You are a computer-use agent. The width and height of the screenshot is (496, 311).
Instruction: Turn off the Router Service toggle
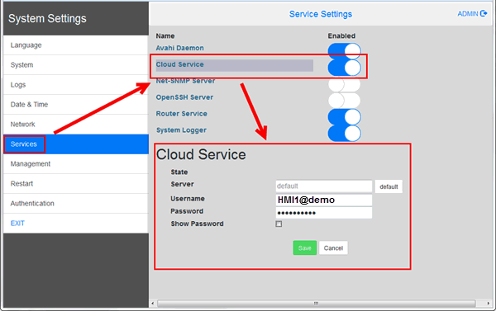(344, 117)
